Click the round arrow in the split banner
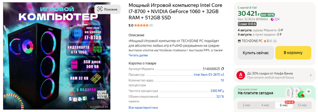318x112 pixels. tap(308, 91)
